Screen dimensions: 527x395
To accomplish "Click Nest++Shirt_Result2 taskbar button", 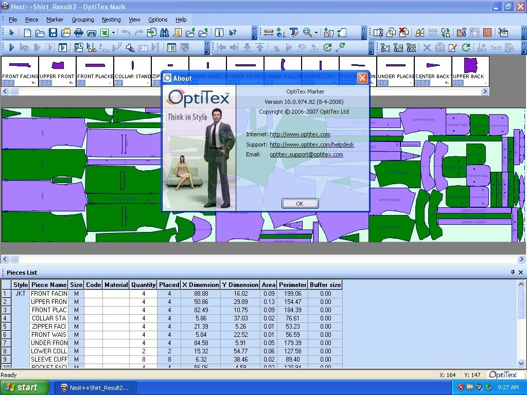I will coord(95,388).
